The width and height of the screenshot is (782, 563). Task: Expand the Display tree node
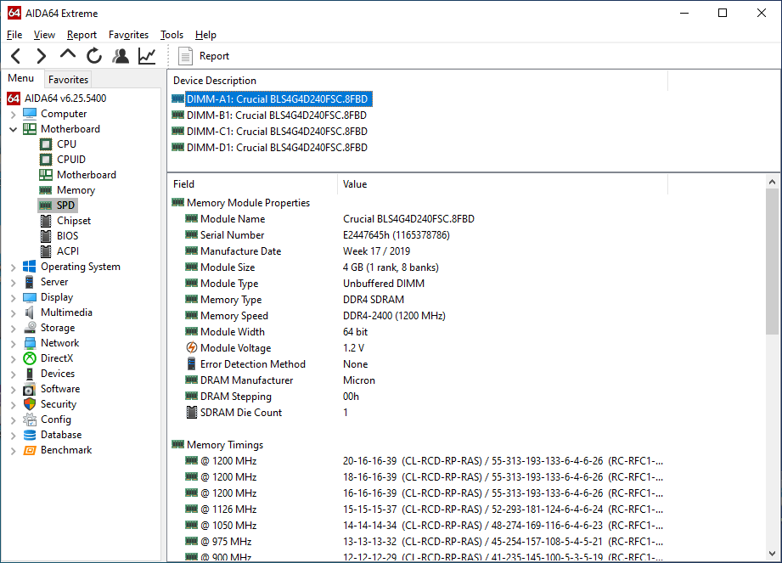14,298
